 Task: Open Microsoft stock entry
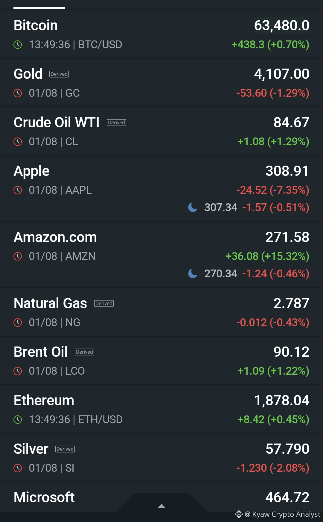point(161,497)
